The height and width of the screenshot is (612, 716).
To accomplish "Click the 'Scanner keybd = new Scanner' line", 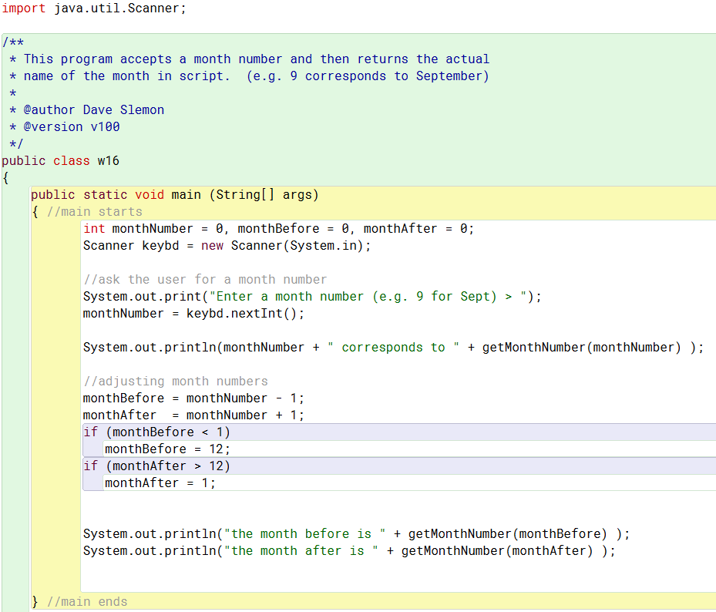I will [227, 246].
